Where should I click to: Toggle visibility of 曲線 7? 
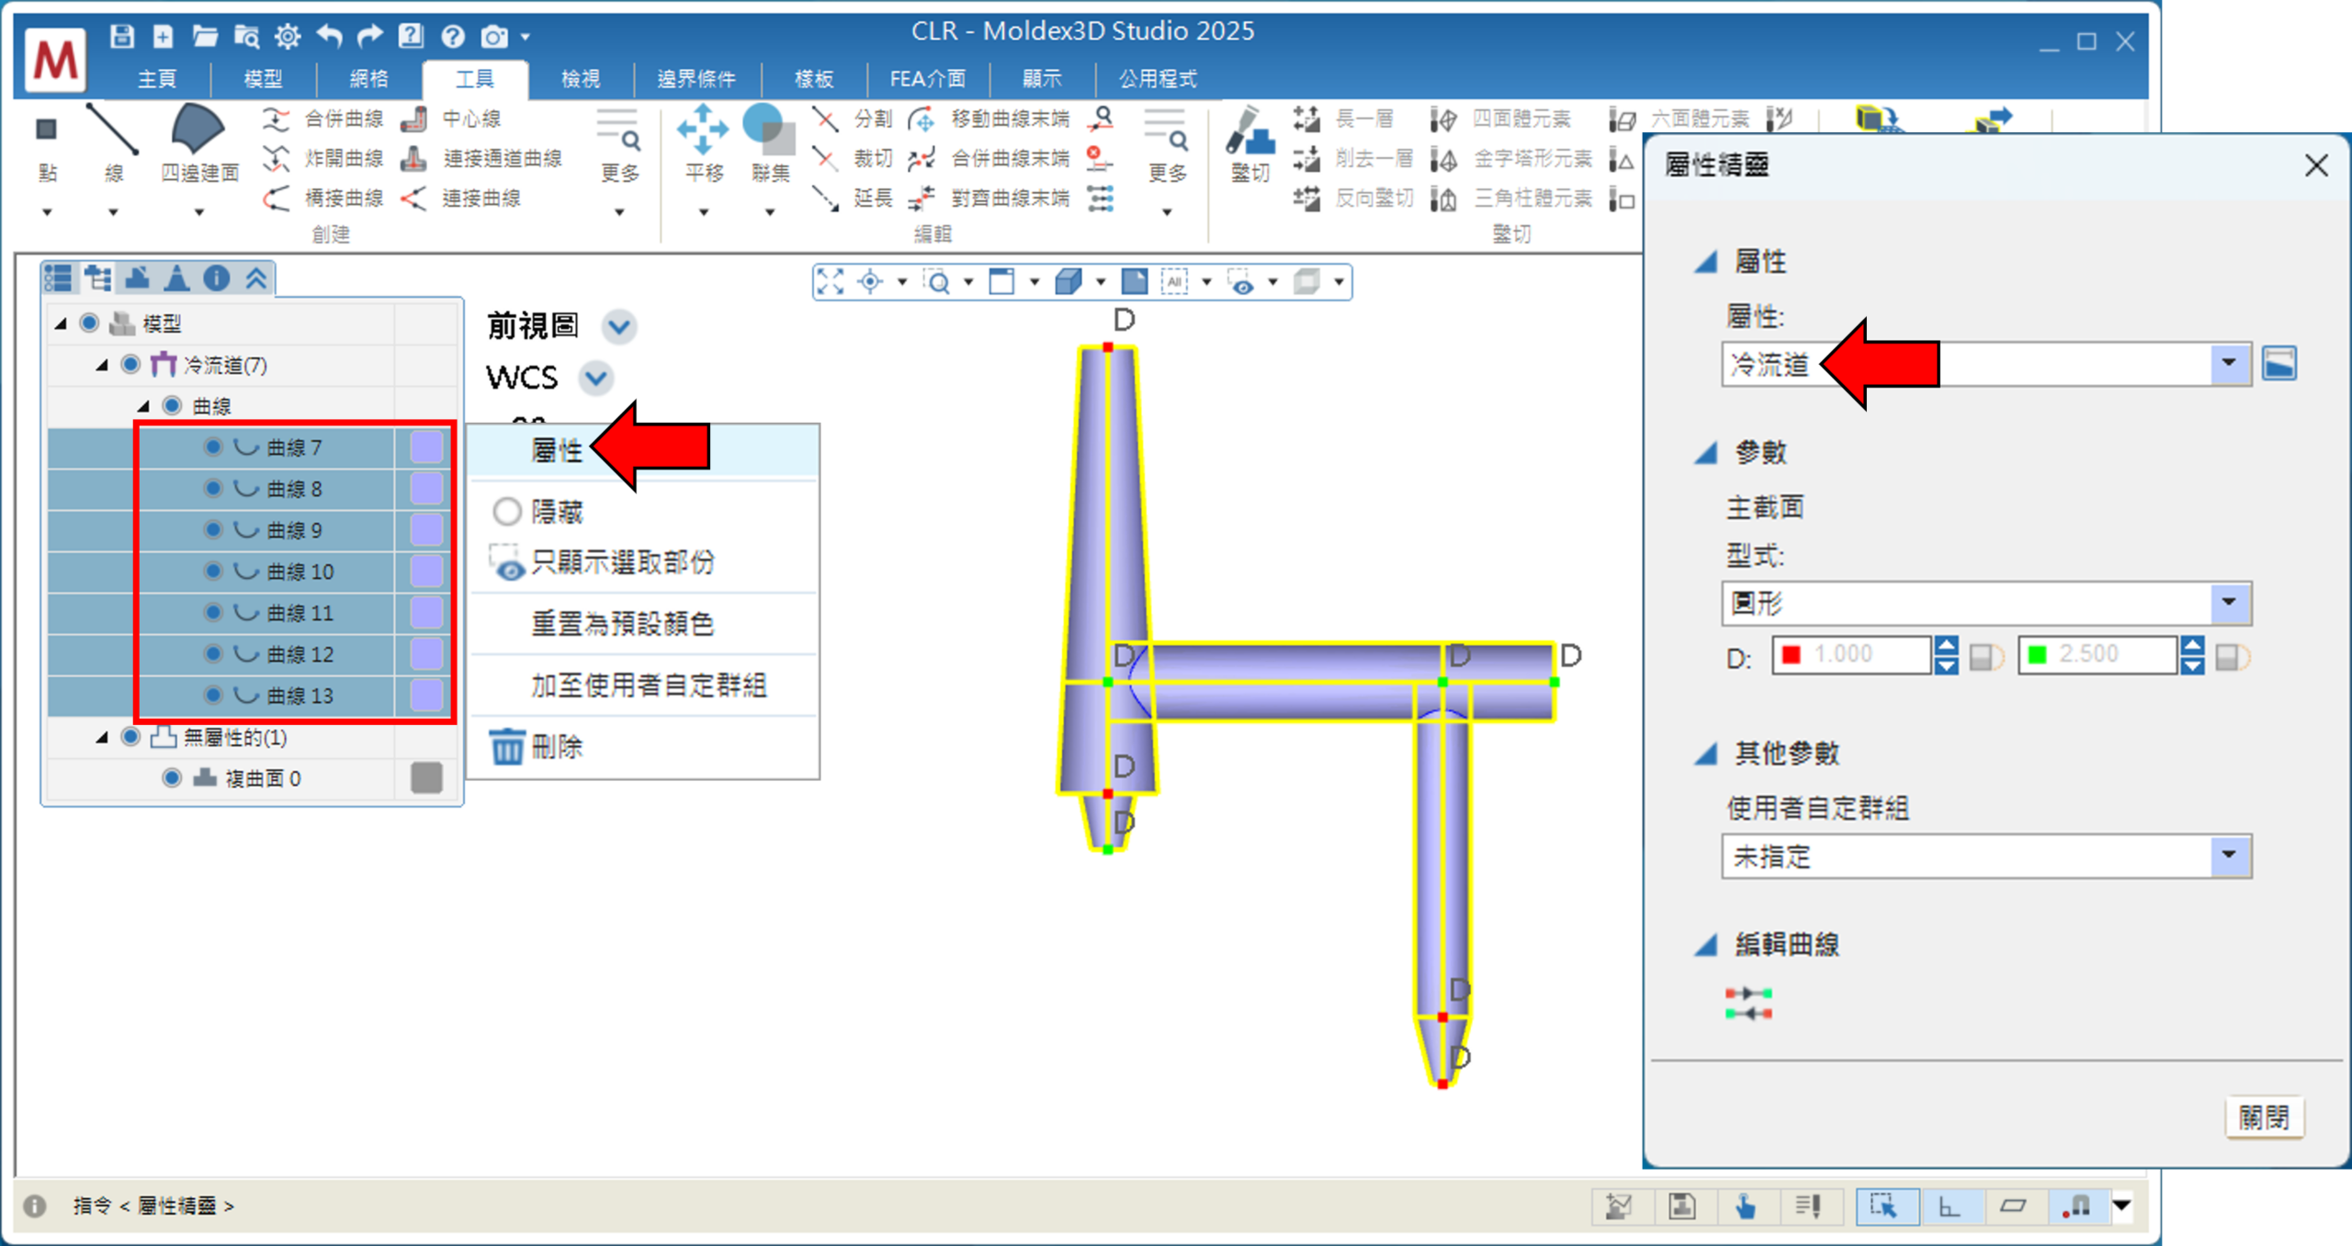click(213, 447)
